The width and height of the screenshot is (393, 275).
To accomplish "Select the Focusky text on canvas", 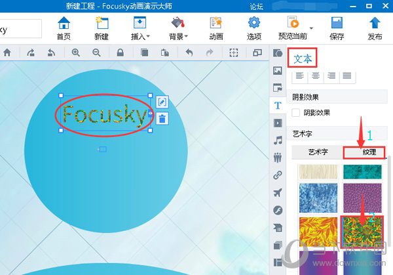I will tap(105, 114).
